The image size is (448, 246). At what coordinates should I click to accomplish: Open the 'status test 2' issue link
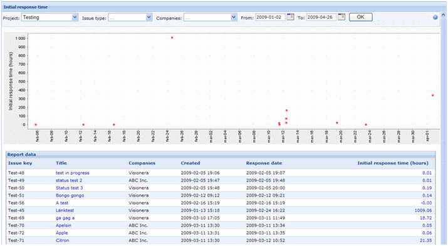tap(69, 180)
